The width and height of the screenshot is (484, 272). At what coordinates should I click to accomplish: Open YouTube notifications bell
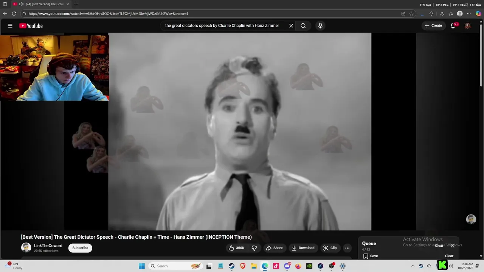tap(453, 26)
